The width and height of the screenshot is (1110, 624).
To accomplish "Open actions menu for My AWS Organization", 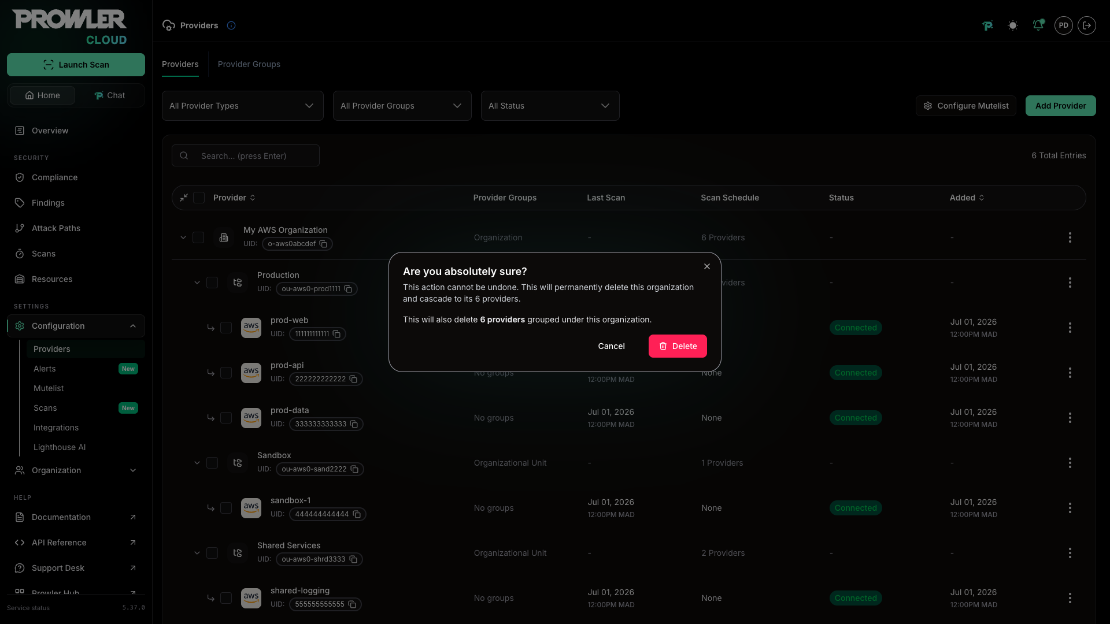I will tap(1070, 237).
